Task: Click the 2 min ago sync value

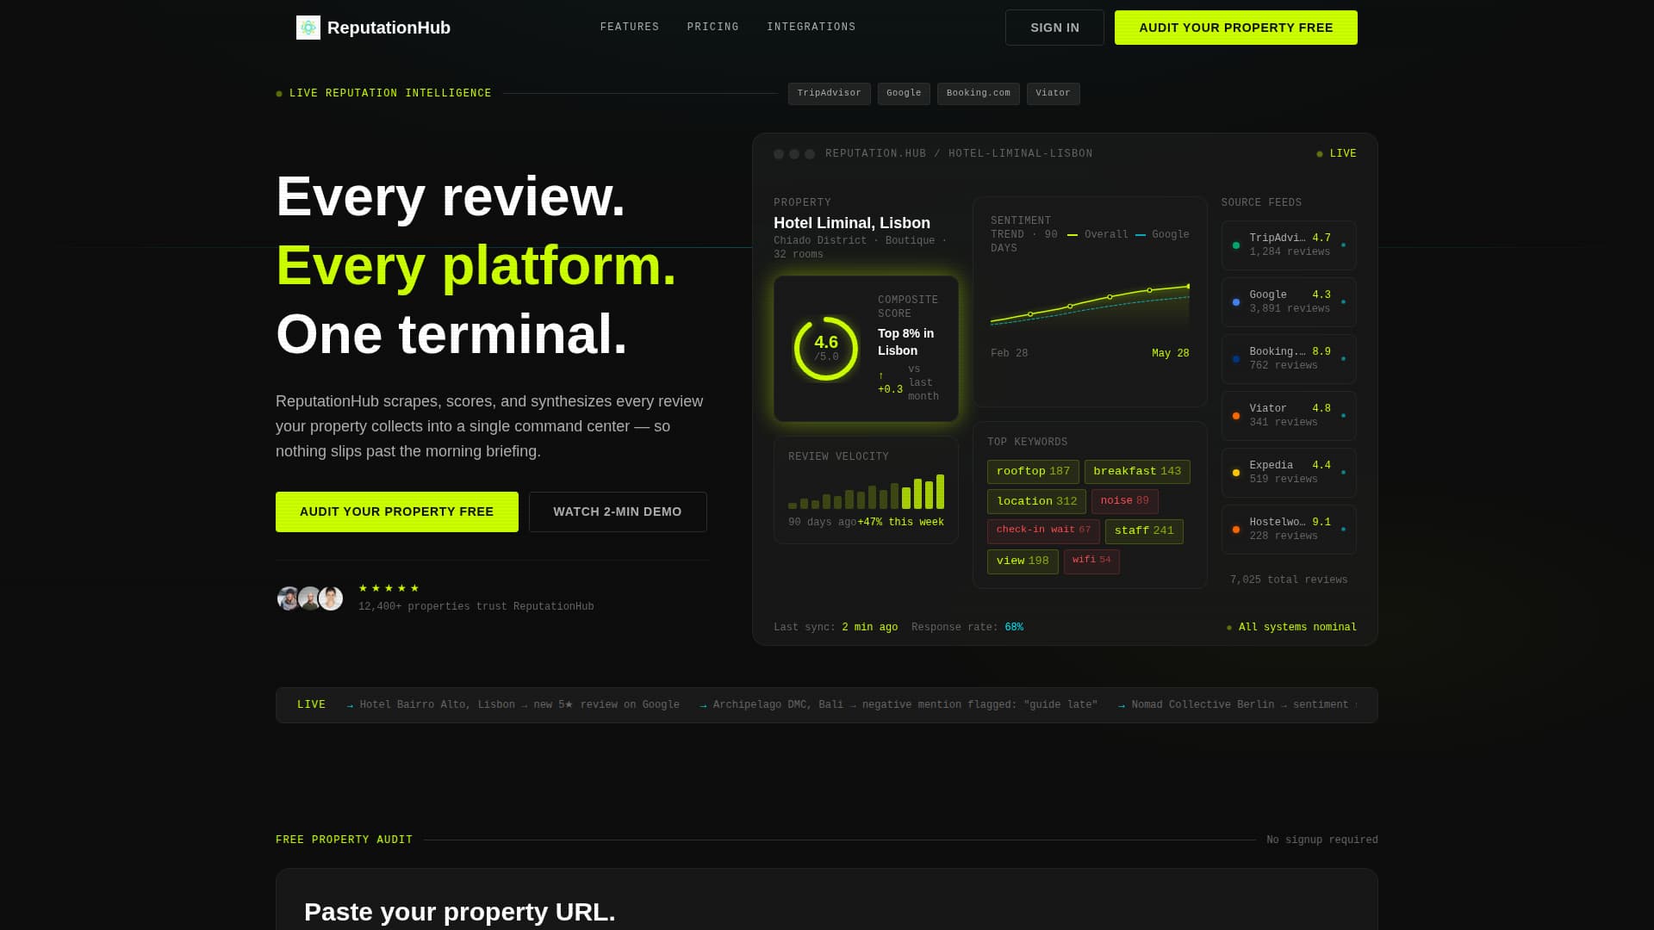Action: (x=870, y=628)
